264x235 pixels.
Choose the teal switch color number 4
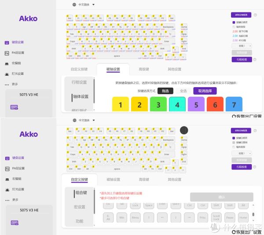click(177, 105)
